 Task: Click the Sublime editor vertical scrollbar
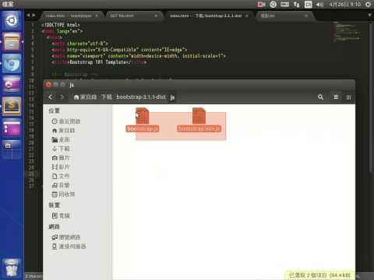coord(371,99)
